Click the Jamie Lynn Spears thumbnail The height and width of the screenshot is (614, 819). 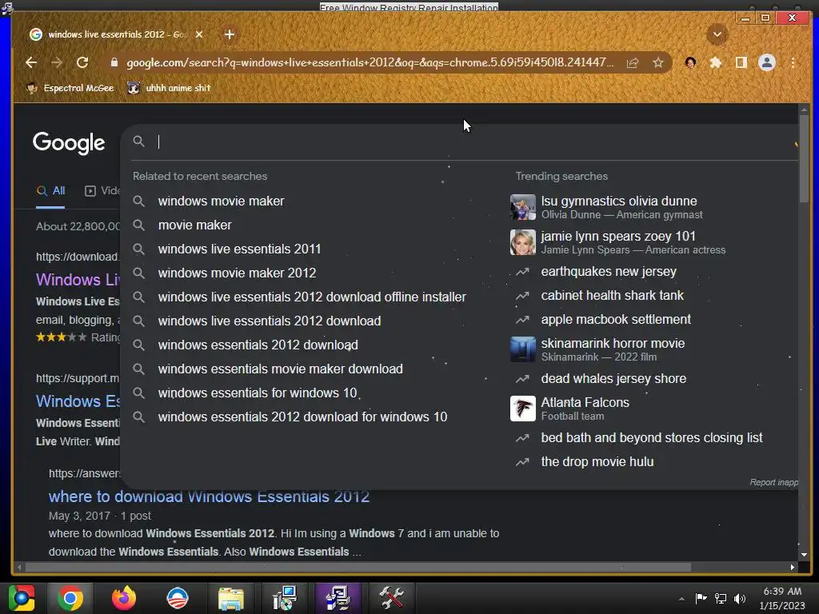coord(523,242)
